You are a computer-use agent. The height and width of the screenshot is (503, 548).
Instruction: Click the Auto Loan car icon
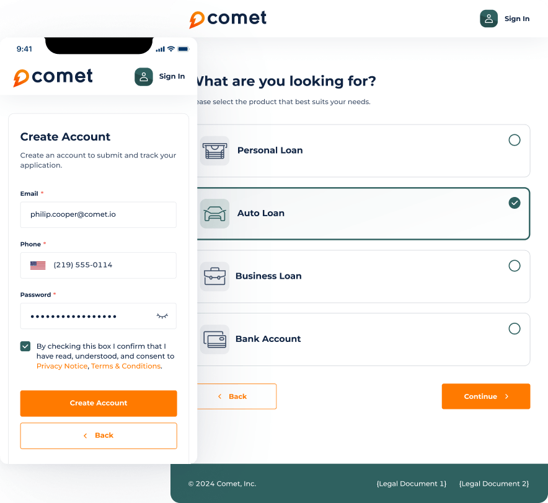coord(214,214)
